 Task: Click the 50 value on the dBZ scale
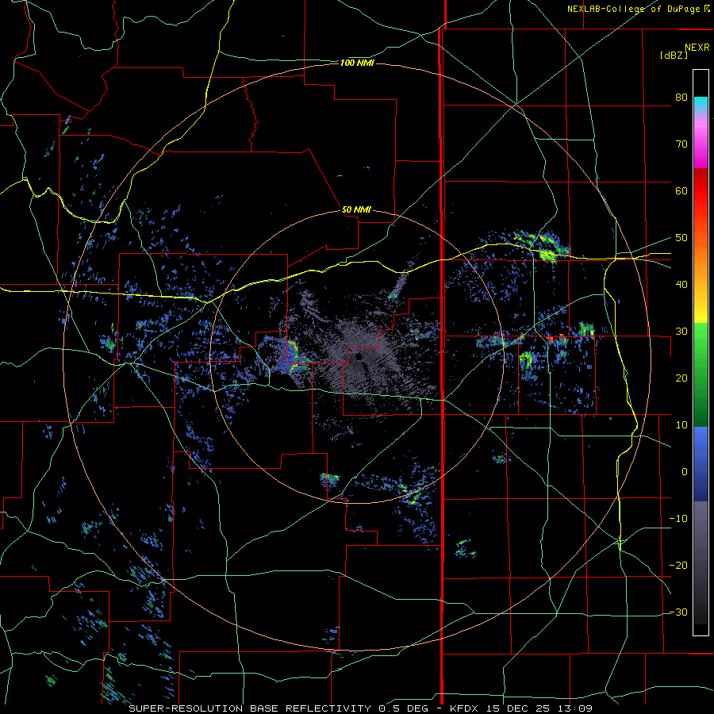tap(681, 238)
